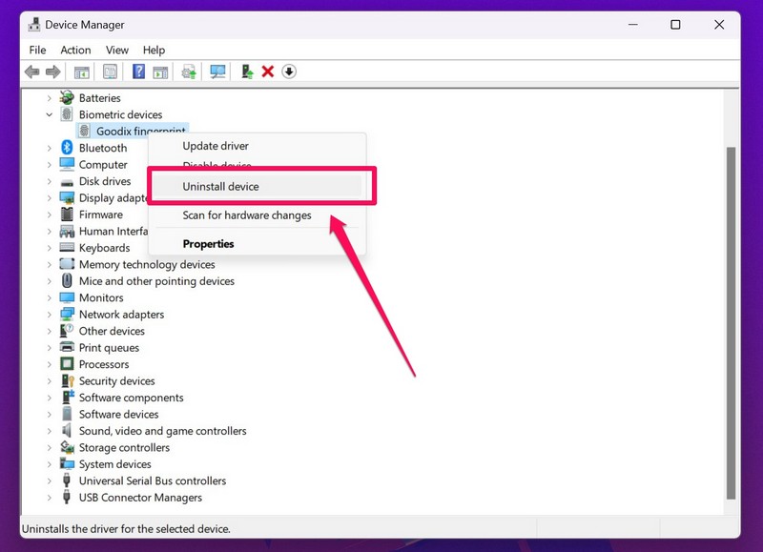
Task: Select the Goodix fingerprint device label
Action: click(x=140, y=131)
